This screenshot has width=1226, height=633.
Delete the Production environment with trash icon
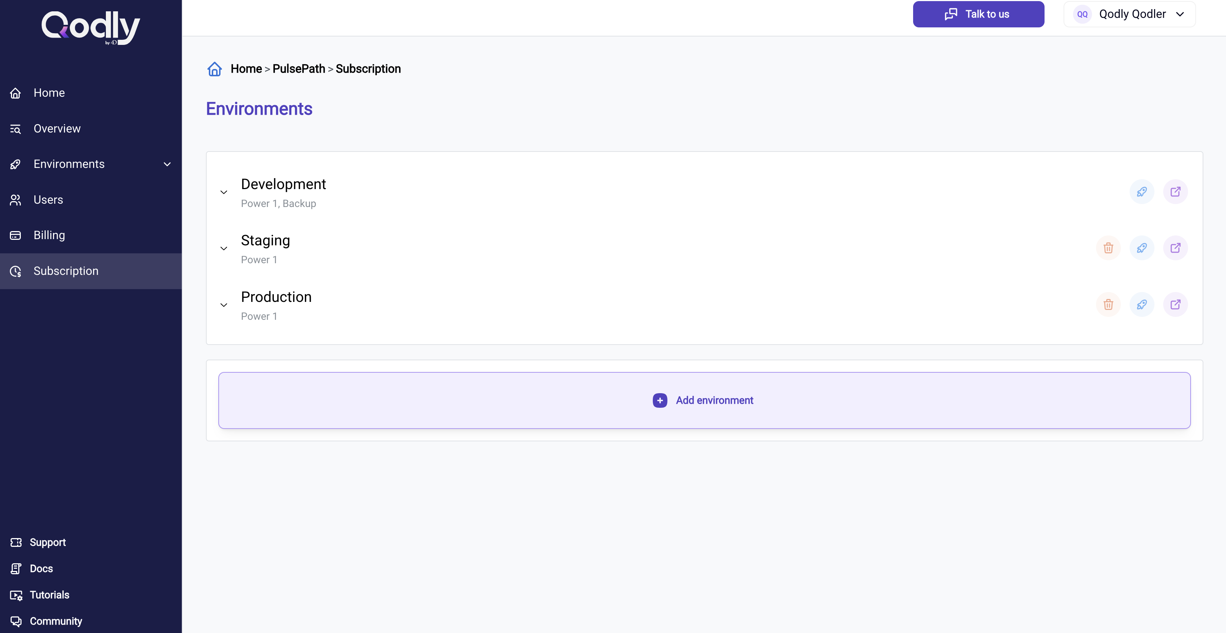pyautogui.click(x=1108, y=304)
